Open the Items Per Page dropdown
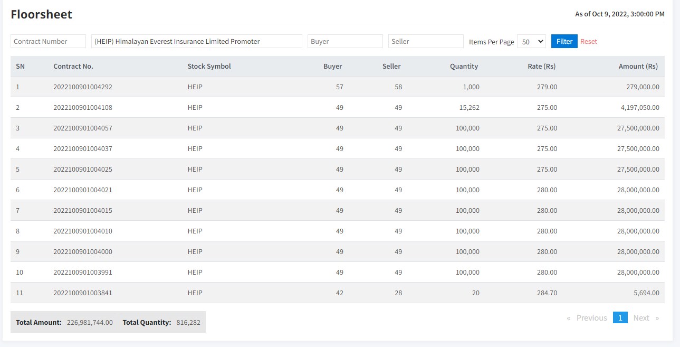680x347 pixels. (x=531, y=41)
